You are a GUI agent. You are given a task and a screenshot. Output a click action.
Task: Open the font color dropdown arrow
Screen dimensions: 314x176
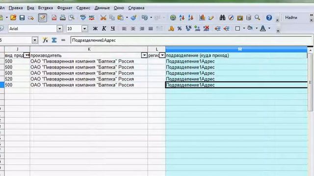(x=269, y=28)
